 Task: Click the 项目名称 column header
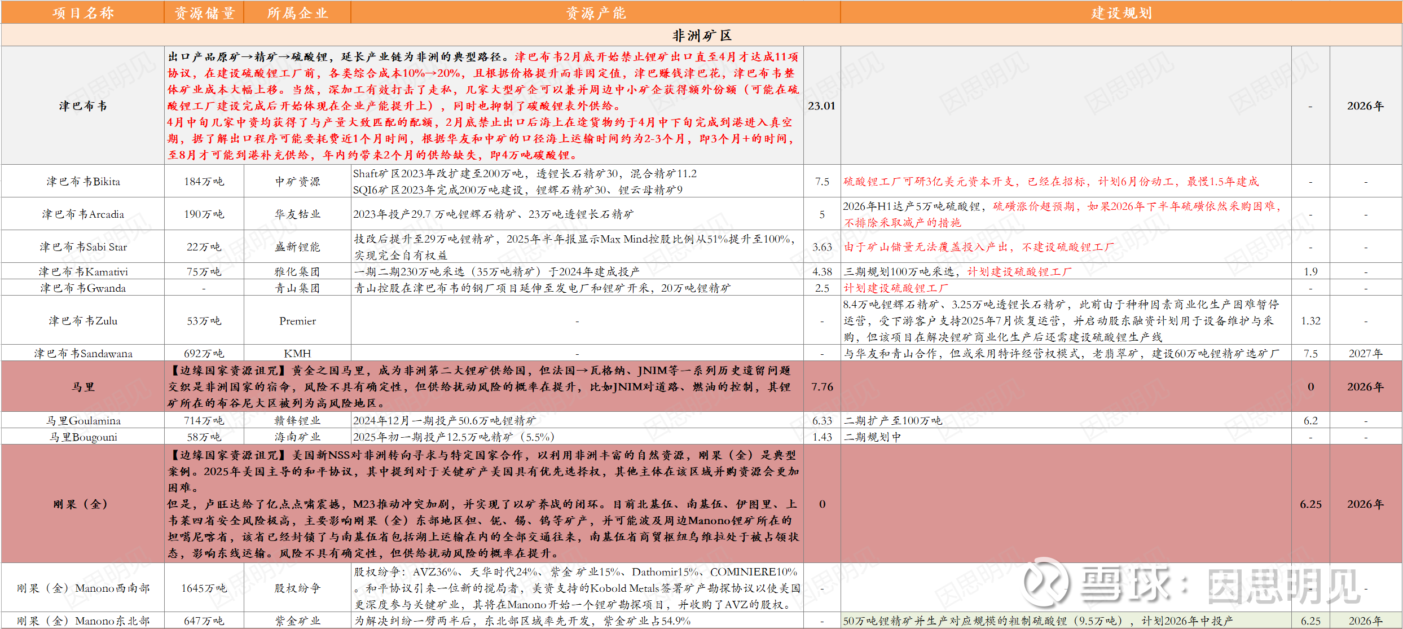[83, 12]
